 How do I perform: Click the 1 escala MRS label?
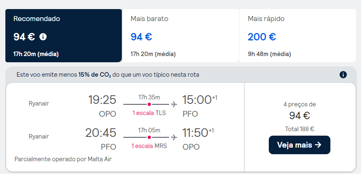pyautogui.click(x=149, y=146)
